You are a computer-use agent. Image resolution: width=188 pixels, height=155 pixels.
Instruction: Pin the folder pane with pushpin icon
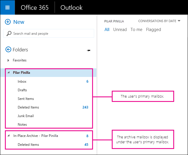click(x=88, y=51)
